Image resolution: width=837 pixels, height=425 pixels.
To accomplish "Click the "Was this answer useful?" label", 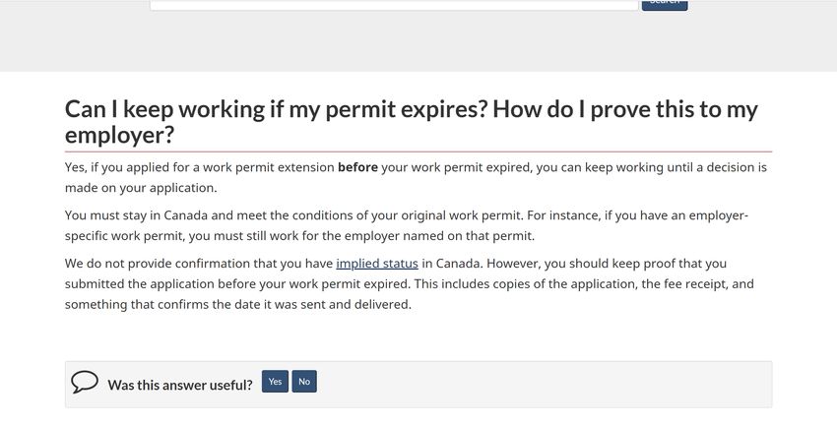I will pos(180,385).
